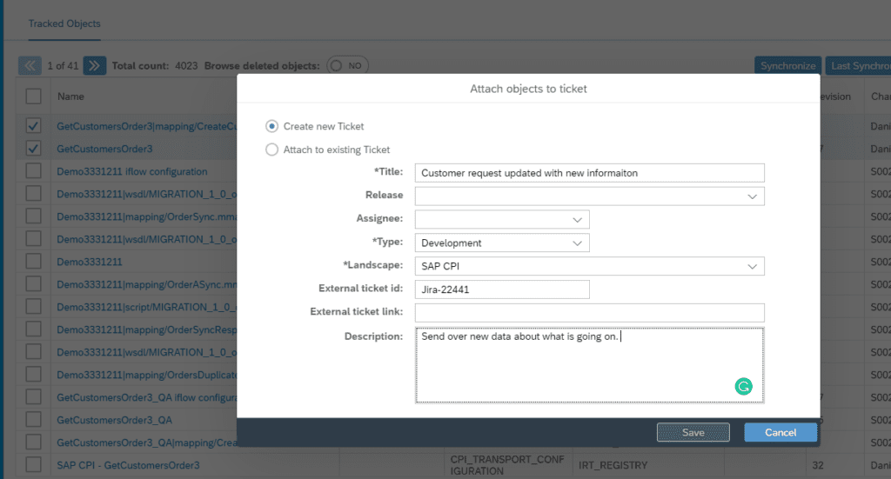Screen dimensions: 891x479
Task: Open Demo3331211|mapping/OrderSync.mm link
Action: tap(146, 216)
